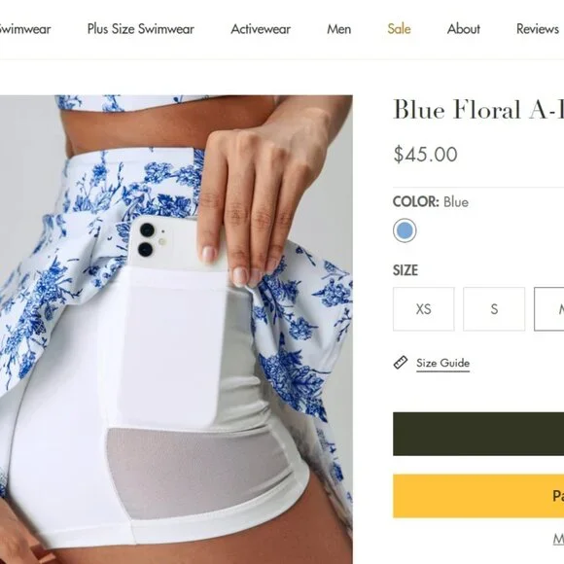The image size is (564, 564).
Task: Open the Size Guide link
Action: click(442, 363)
